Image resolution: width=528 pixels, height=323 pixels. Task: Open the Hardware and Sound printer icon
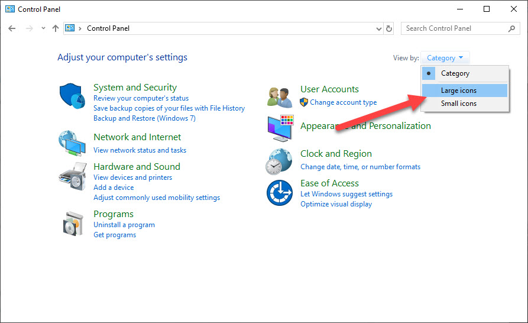tap(72, 176)
